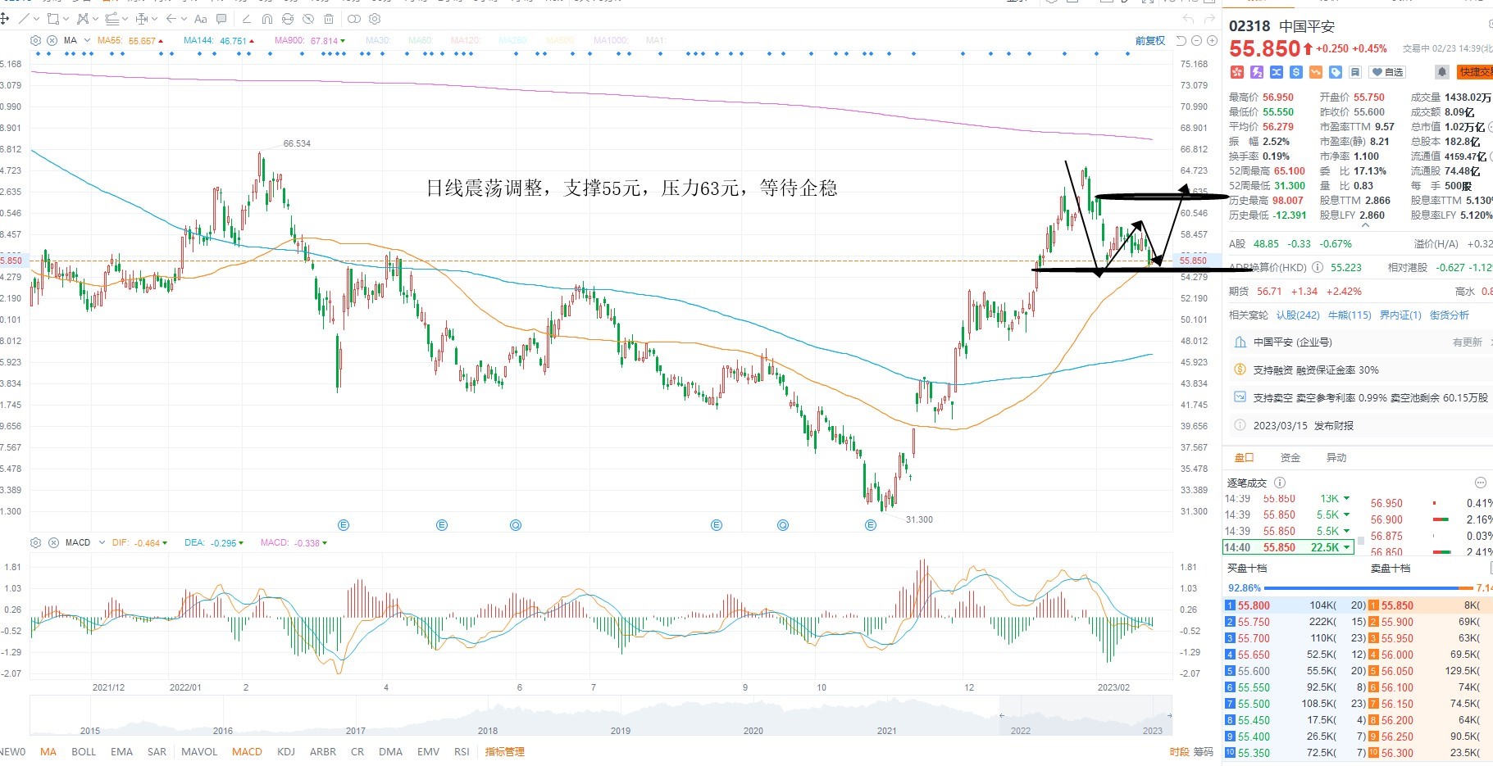The width and height of the screenshot is (1493, 766).
Task: Expand the measurement tool options arrow
Action: tap(154, 19)
